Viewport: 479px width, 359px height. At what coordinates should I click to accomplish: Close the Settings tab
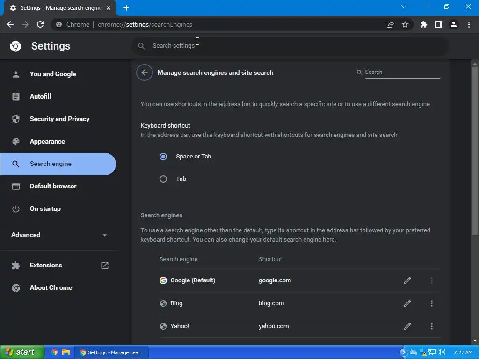(x=109, y=8)
